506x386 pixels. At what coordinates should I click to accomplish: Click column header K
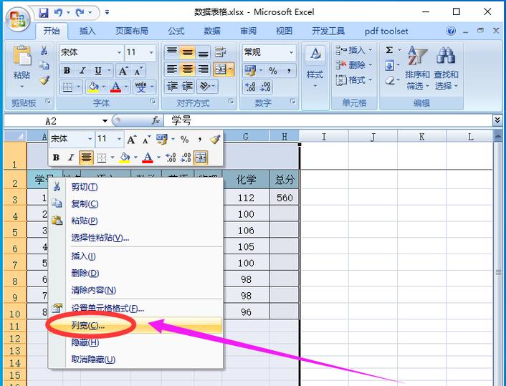(x=421, y=136)
